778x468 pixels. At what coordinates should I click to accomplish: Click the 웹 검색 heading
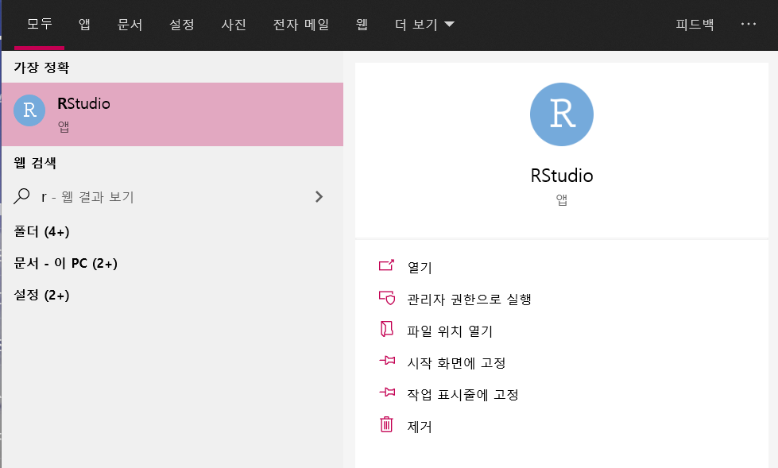pos(35,163)
